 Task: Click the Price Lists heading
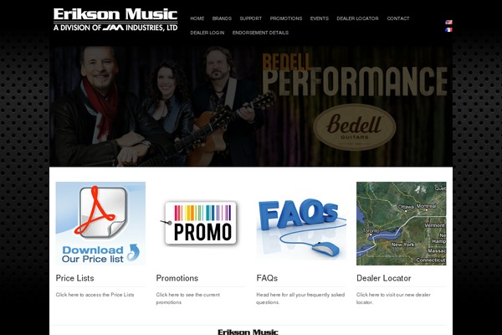75,278
